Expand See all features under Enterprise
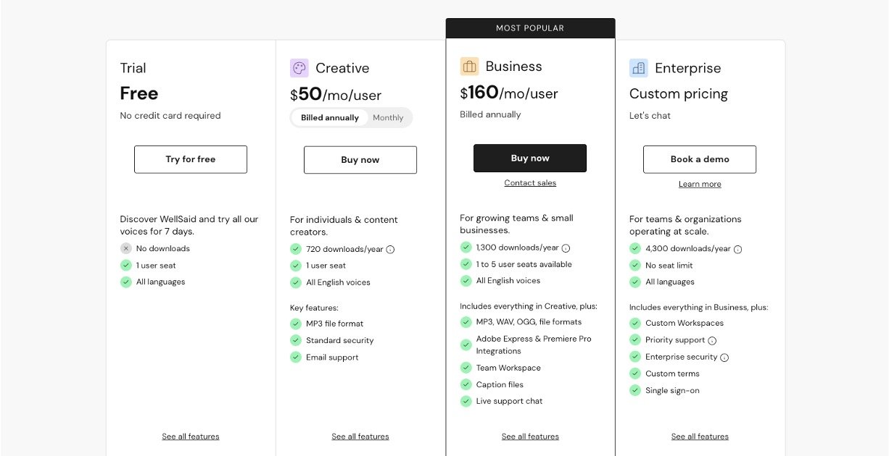This screenshot has height=456, width=889. [x=700, y=436]
